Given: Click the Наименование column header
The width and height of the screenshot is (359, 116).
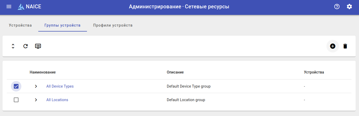Looking at the screenshot, I should [x=43, y=72].
